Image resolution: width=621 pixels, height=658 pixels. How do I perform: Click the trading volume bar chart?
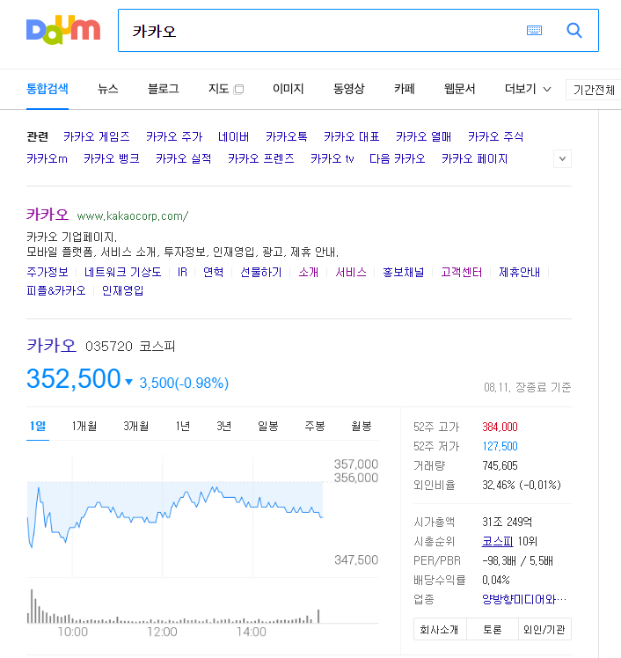tap(173, 606)
